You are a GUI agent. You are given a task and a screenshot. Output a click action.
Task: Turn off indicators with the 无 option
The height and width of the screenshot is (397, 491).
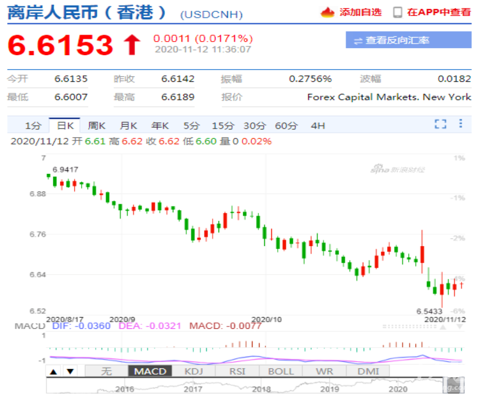106,371
